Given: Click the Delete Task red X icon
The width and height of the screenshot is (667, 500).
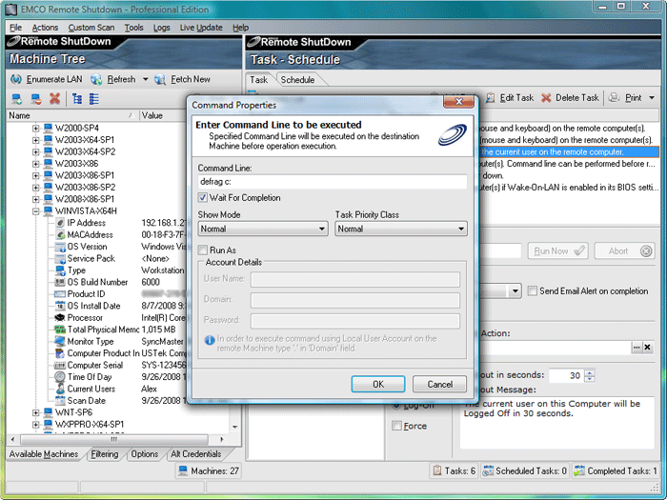Looking at the screenshot, I should (546, 98).
